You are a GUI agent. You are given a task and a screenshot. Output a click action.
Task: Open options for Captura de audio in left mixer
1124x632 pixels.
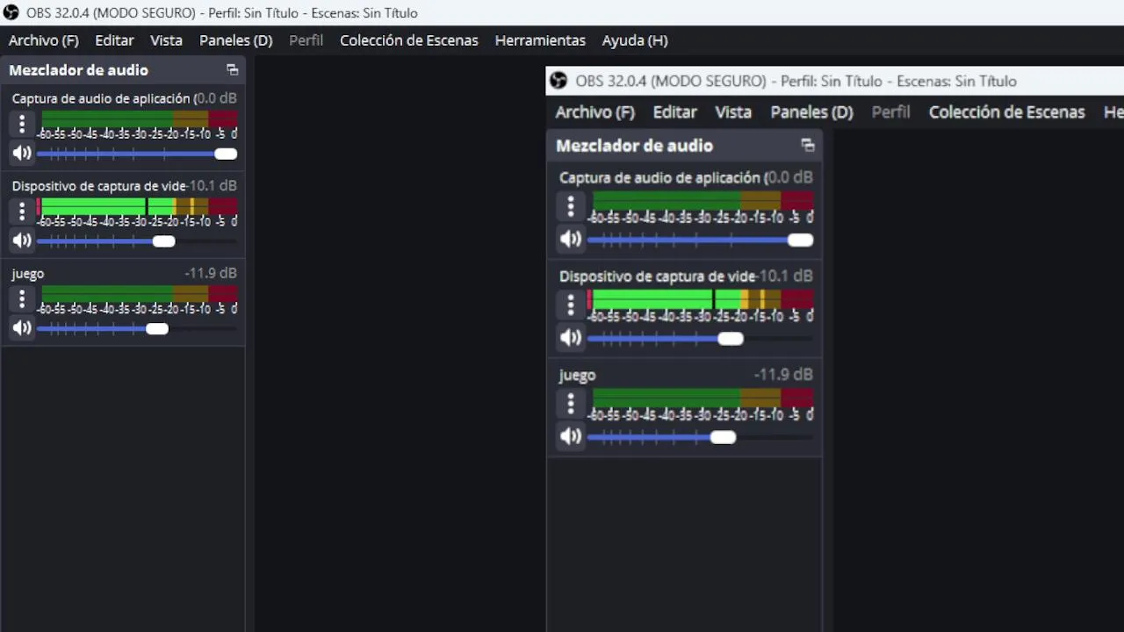point(22,124)
